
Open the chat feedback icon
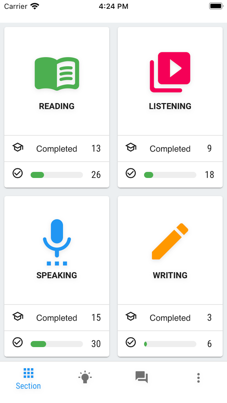(x=142, y=377)
